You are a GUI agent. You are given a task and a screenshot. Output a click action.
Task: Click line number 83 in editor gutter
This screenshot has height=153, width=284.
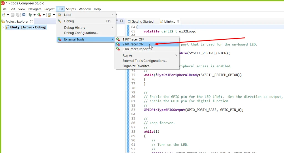pos(133,110)
